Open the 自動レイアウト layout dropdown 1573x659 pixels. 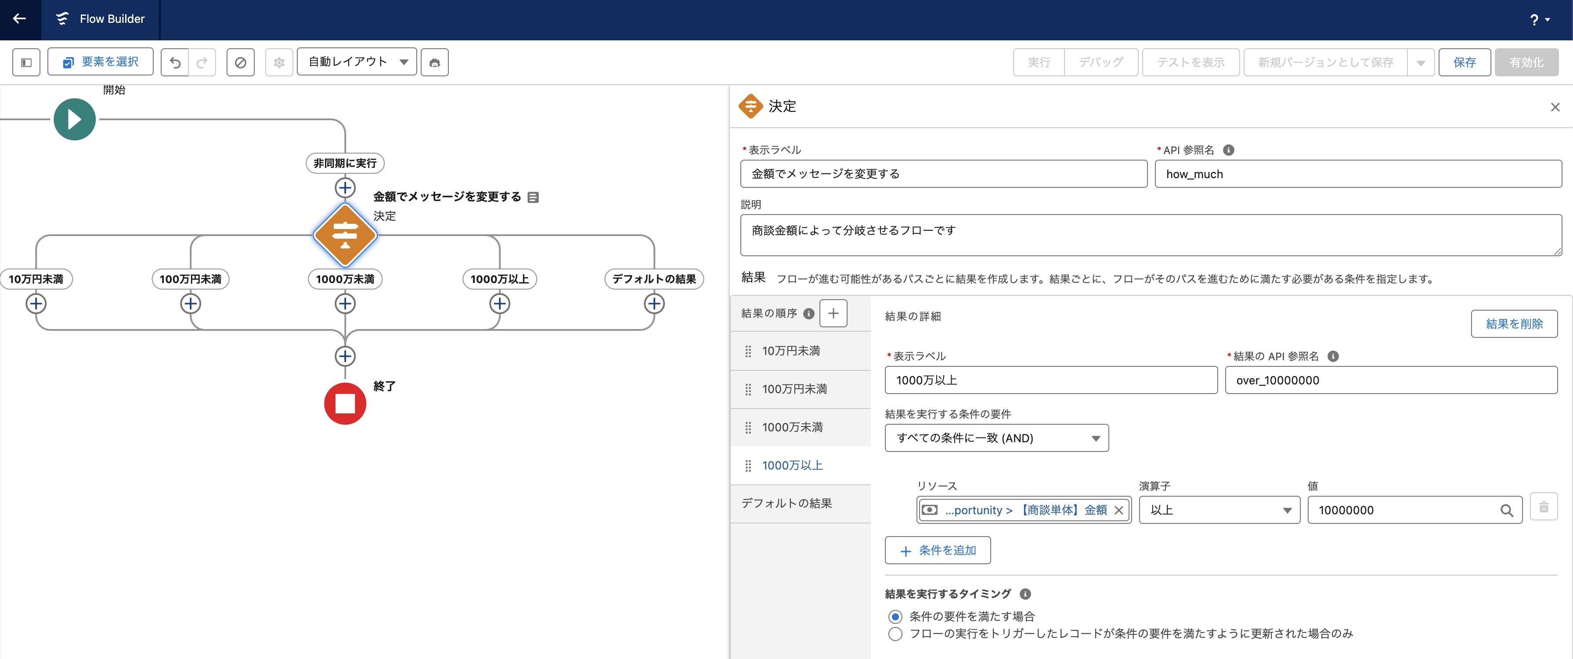coord(357,61)
